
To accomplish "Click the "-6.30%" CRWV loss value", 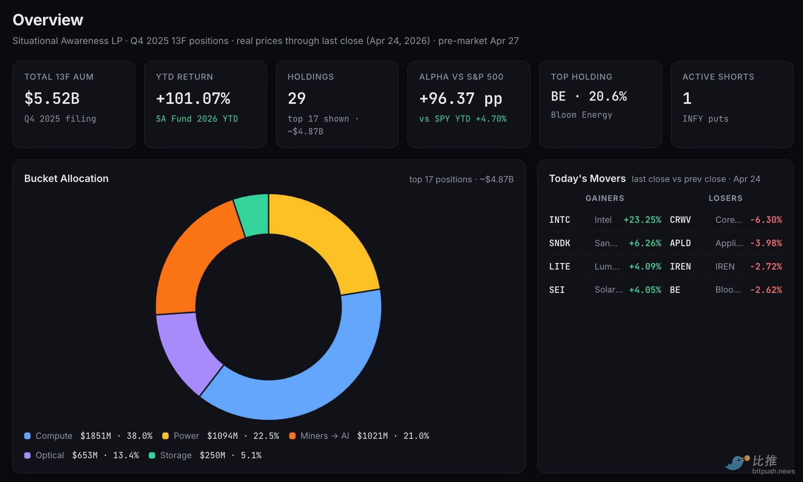I will click(766, 220).
